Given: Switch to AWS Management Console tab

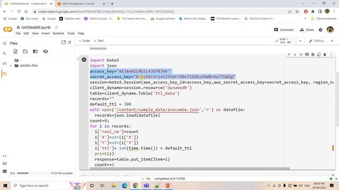Looking at the screenshot, I should pyautogui.click(x=81, y=4).
